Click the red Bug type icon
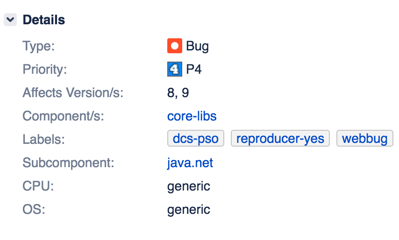The height and width of the screenshot is (240, 399). click(x=174, y=46)
